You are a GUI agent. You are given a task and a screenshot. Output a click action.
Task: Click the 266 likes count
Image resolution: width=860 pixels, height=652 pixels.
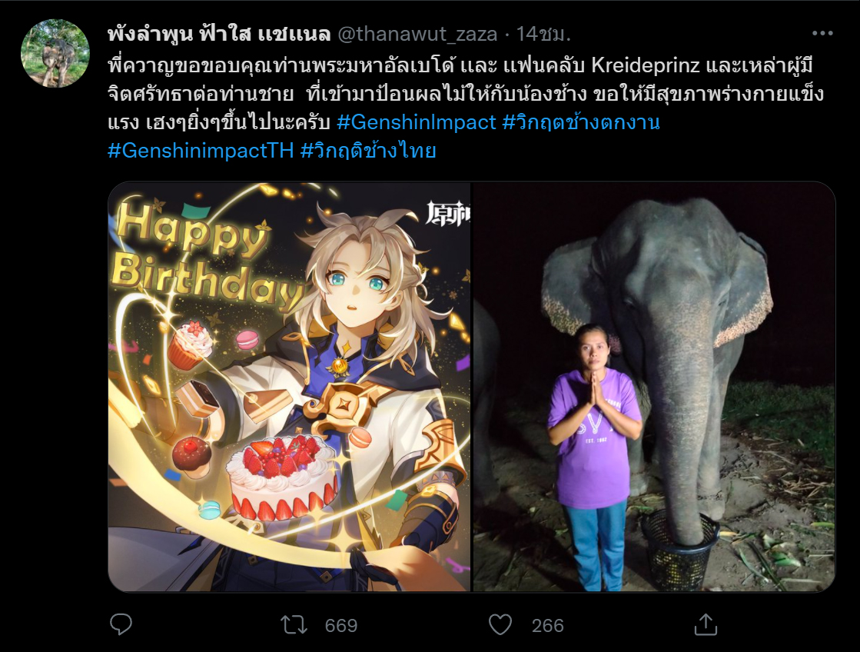click(x=547, y=625)
